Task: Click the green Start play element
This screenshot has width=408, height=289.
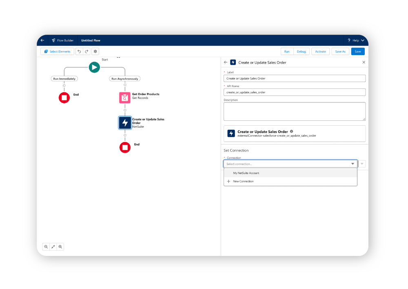Action: (95, 67)
